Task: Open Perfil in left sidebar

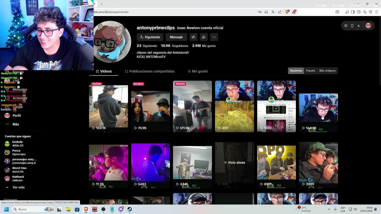Action: (13, 116)
